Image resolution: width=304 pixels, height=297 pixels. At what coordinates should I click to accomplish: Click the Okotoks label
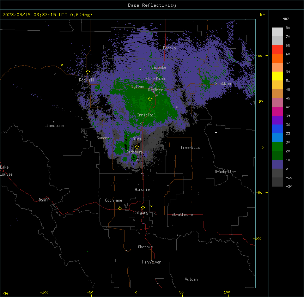click(x=145, y=247)
